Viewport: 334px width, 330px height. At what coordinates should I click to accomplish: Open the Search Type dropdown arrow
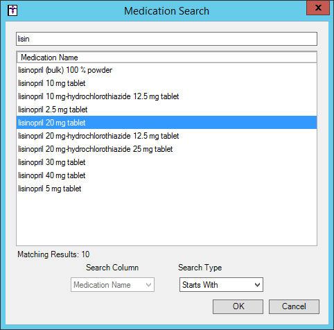(x=257, y=285)
